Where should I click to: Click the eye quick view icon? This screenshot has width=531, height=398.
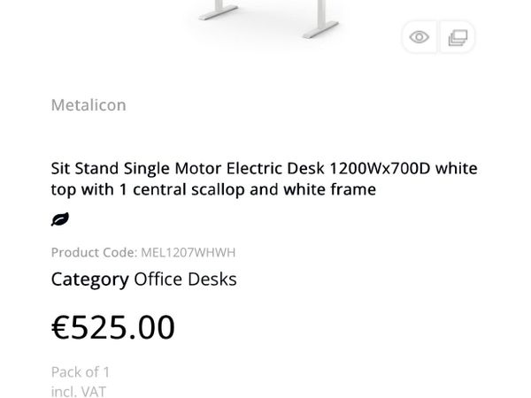tap(419, 37)
